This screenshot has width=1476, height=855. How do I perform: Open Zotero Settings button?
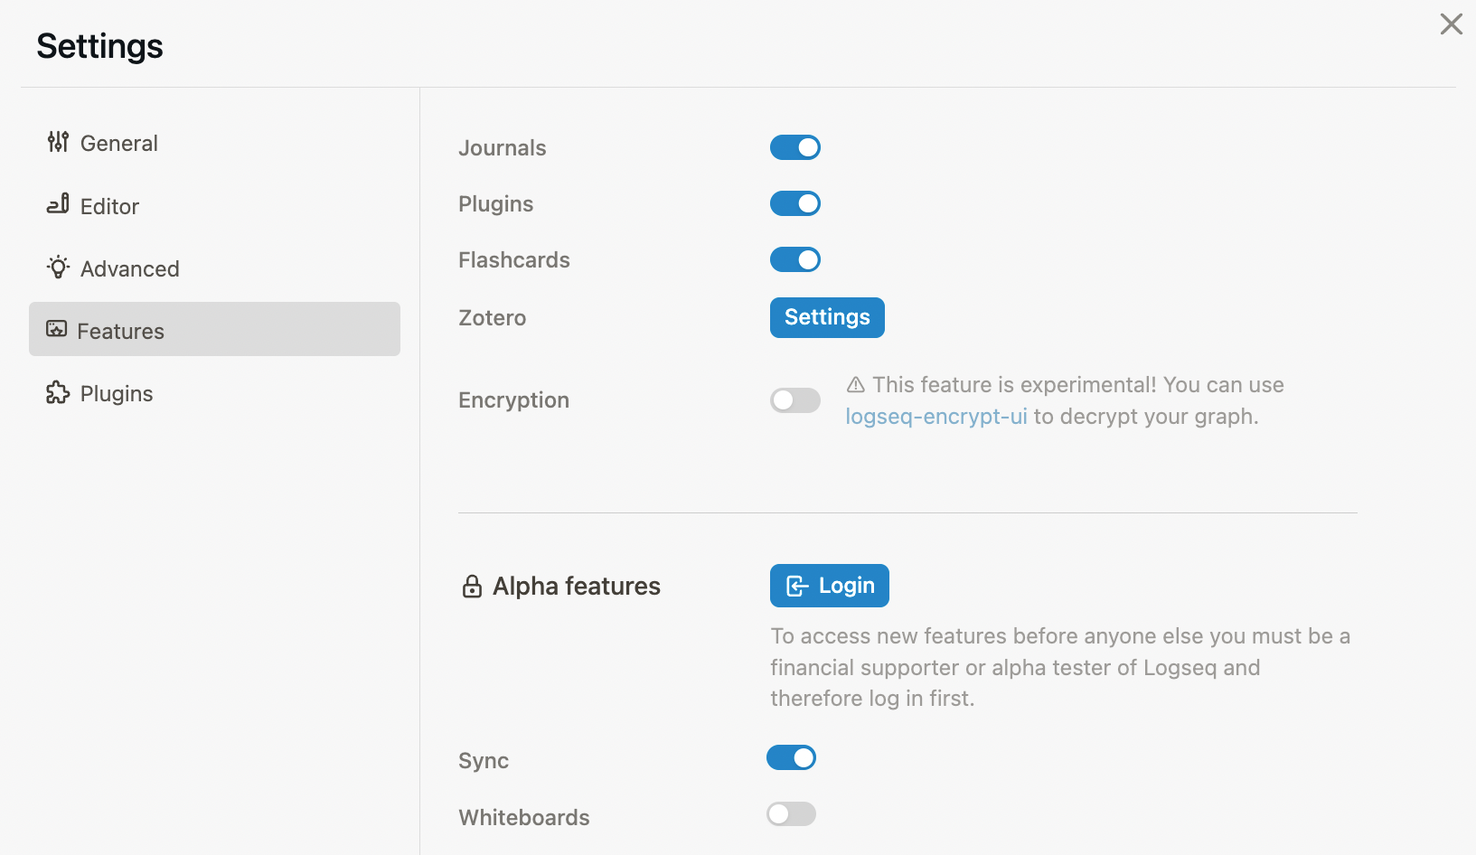(x=827, y=317)
